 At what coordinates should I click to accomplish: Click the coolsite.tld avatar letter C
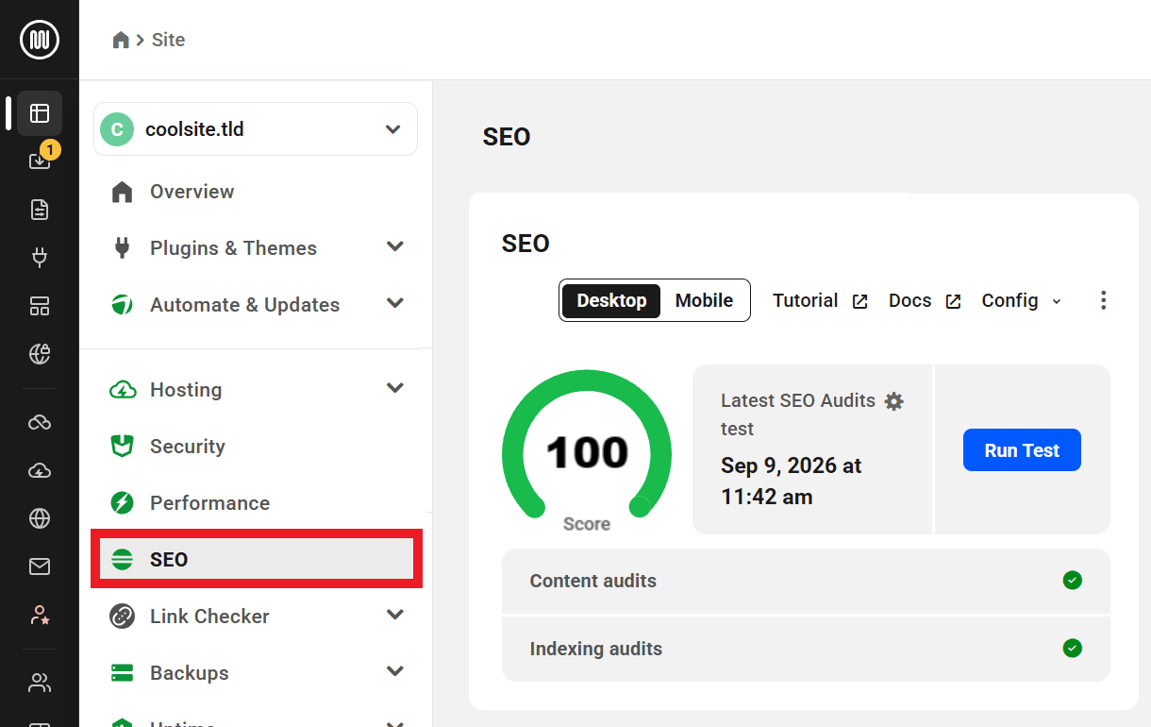click(117, 129)
